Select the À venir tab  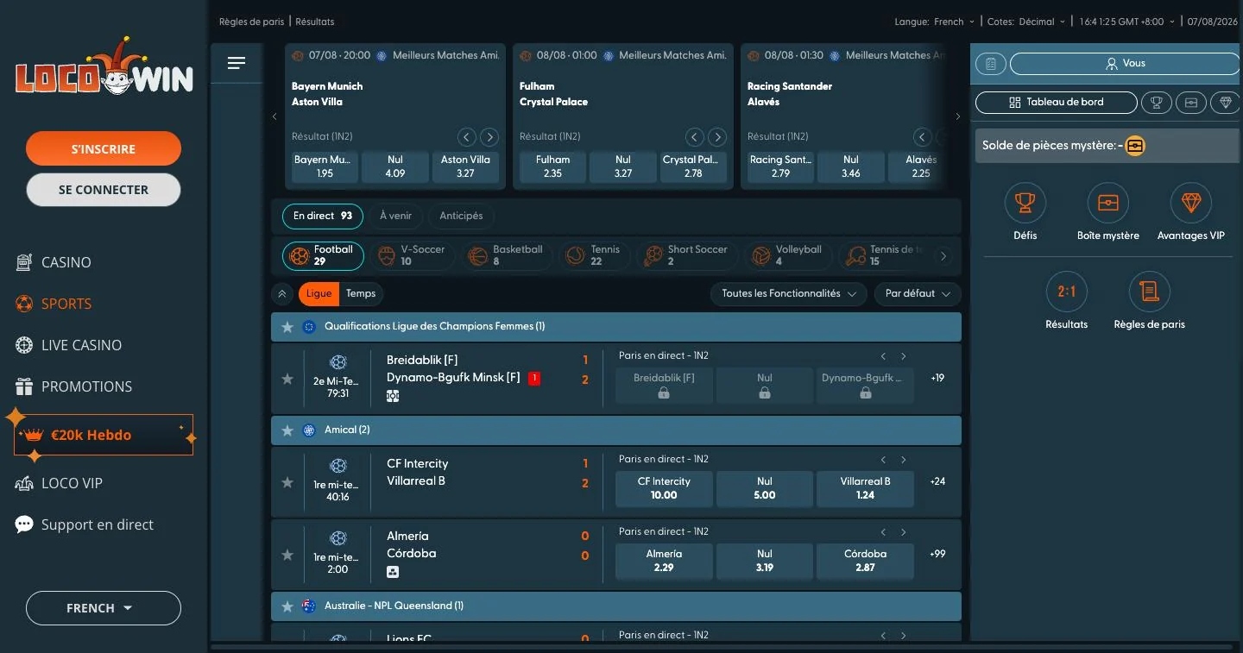pos(396,216)
